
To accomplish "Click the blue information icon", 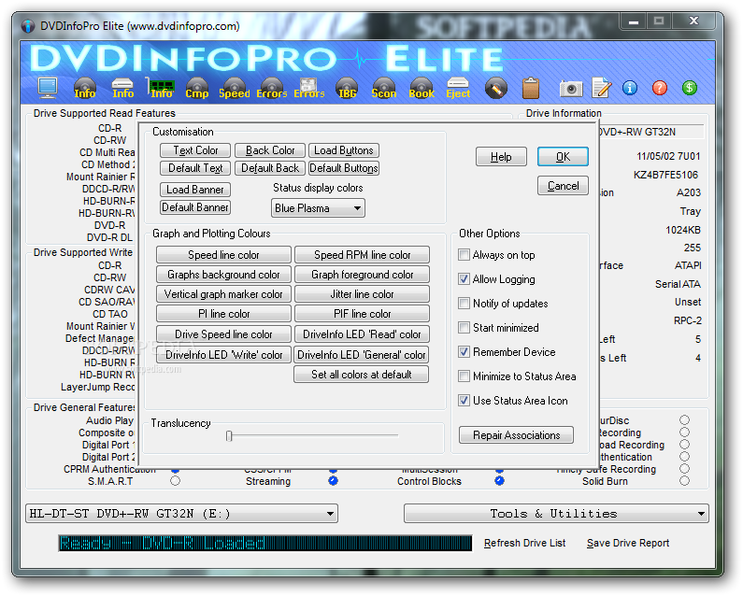I will coord(630,88).
